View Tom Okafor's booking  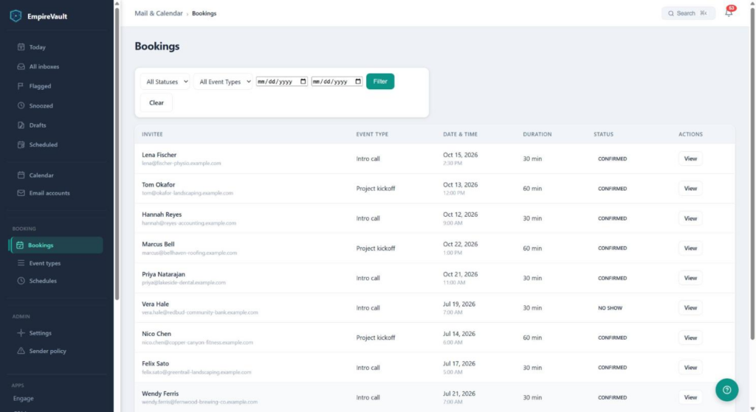click(x=690, y=188)
